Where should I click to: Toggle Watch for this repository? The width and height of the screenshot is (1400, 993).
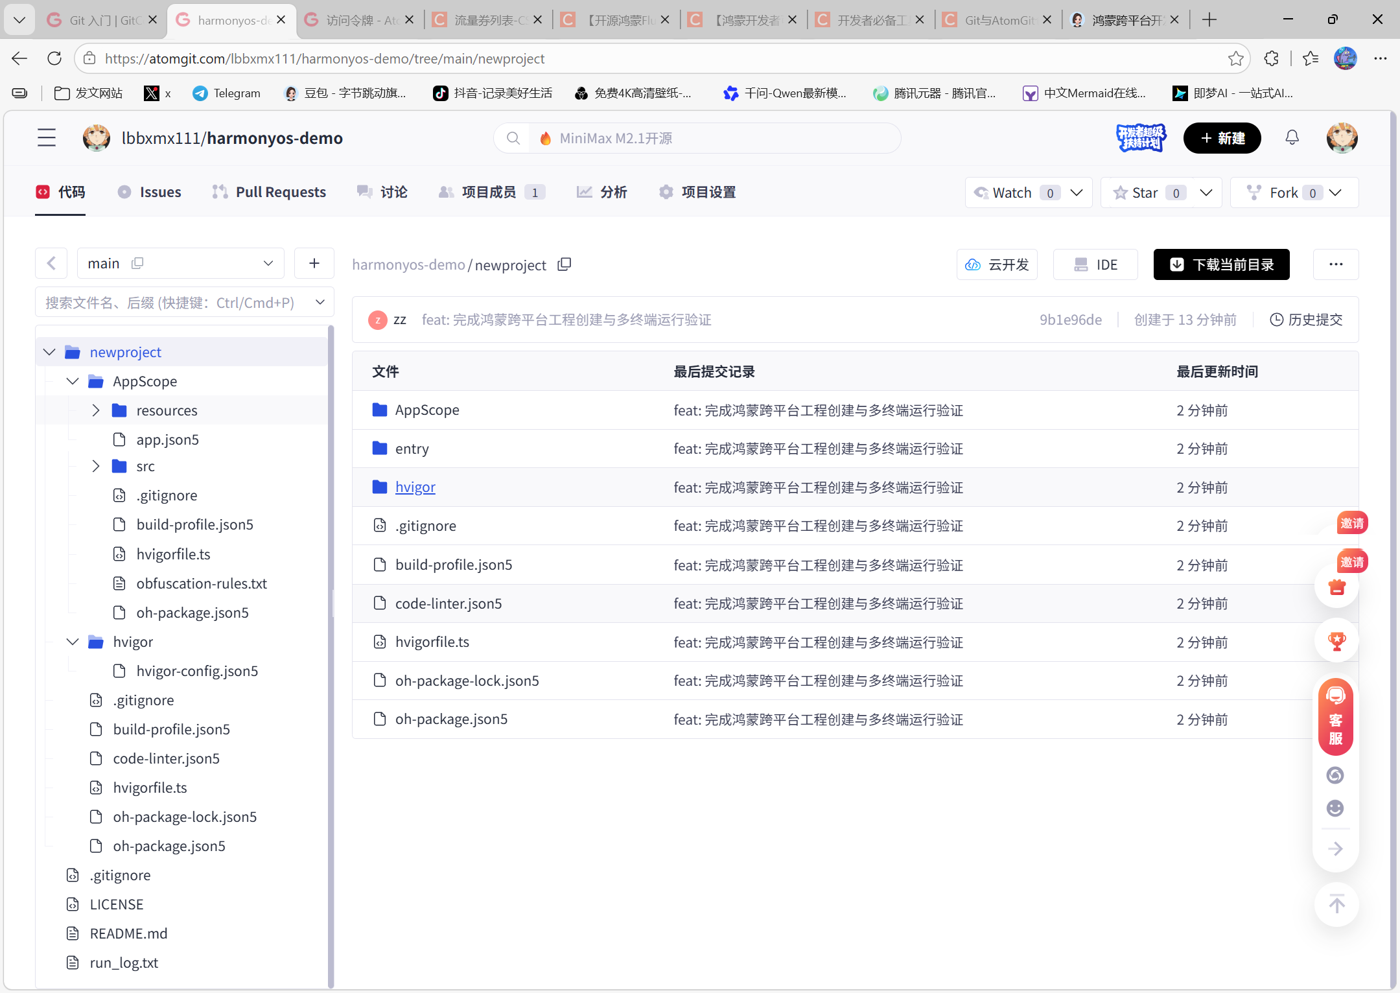[1011, 193]
